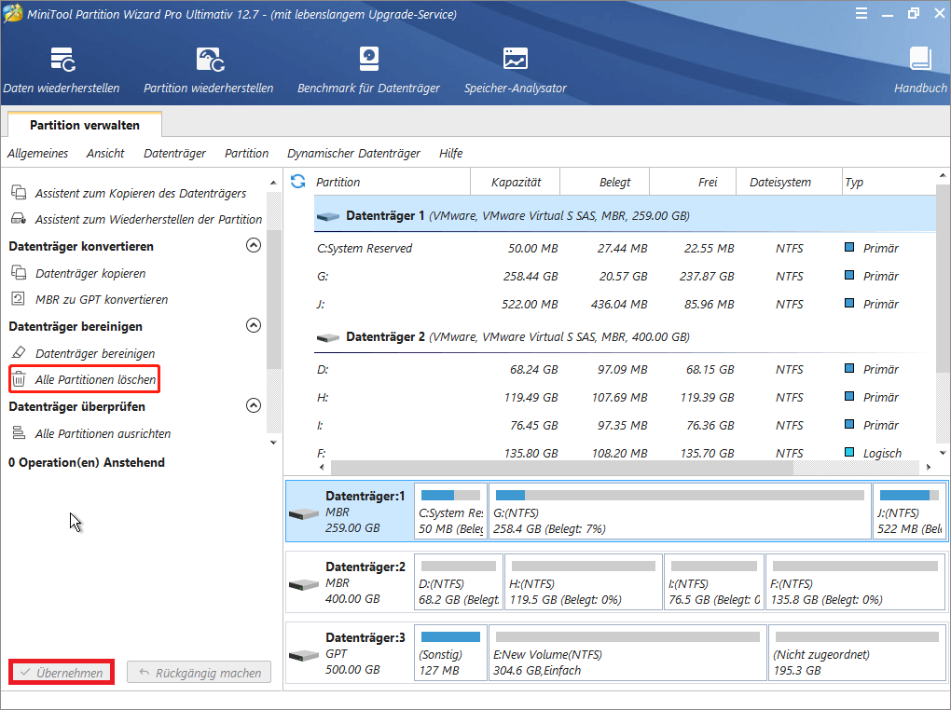Click the Datenträger:3 disk icon in disk map
Viewport: 951px width, 710px height.
pos(304,656)
